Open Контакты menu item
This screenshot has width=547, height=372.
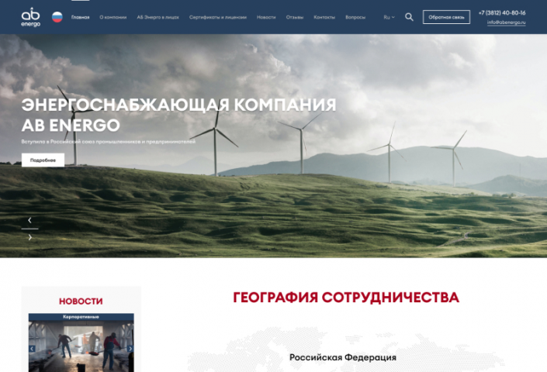coord(324,17)
